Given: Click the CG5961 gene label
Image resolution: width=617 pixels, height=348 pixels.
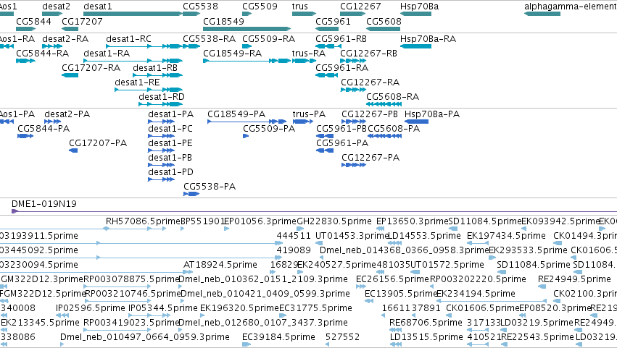Looking at the screenshot, I should click(x=333, y=21).
